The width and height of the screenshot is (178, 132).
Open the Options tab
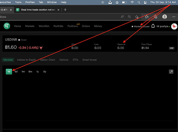point(64,60)
